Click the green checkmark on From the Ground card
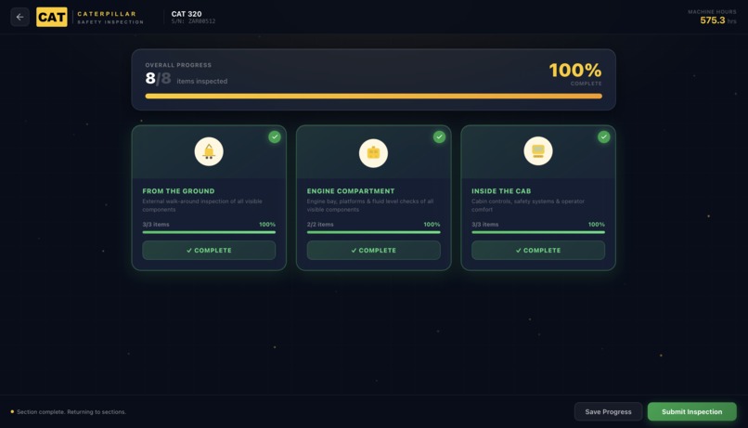748x428 pixels. (275, 136)
